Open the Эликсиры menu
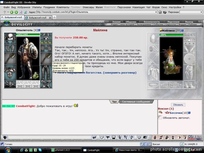The width and height of the screenshot is (204, 153). 88,7
